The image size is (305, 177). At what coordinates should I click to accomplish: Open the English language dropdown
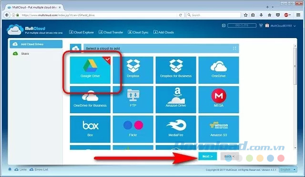(288, 169)
